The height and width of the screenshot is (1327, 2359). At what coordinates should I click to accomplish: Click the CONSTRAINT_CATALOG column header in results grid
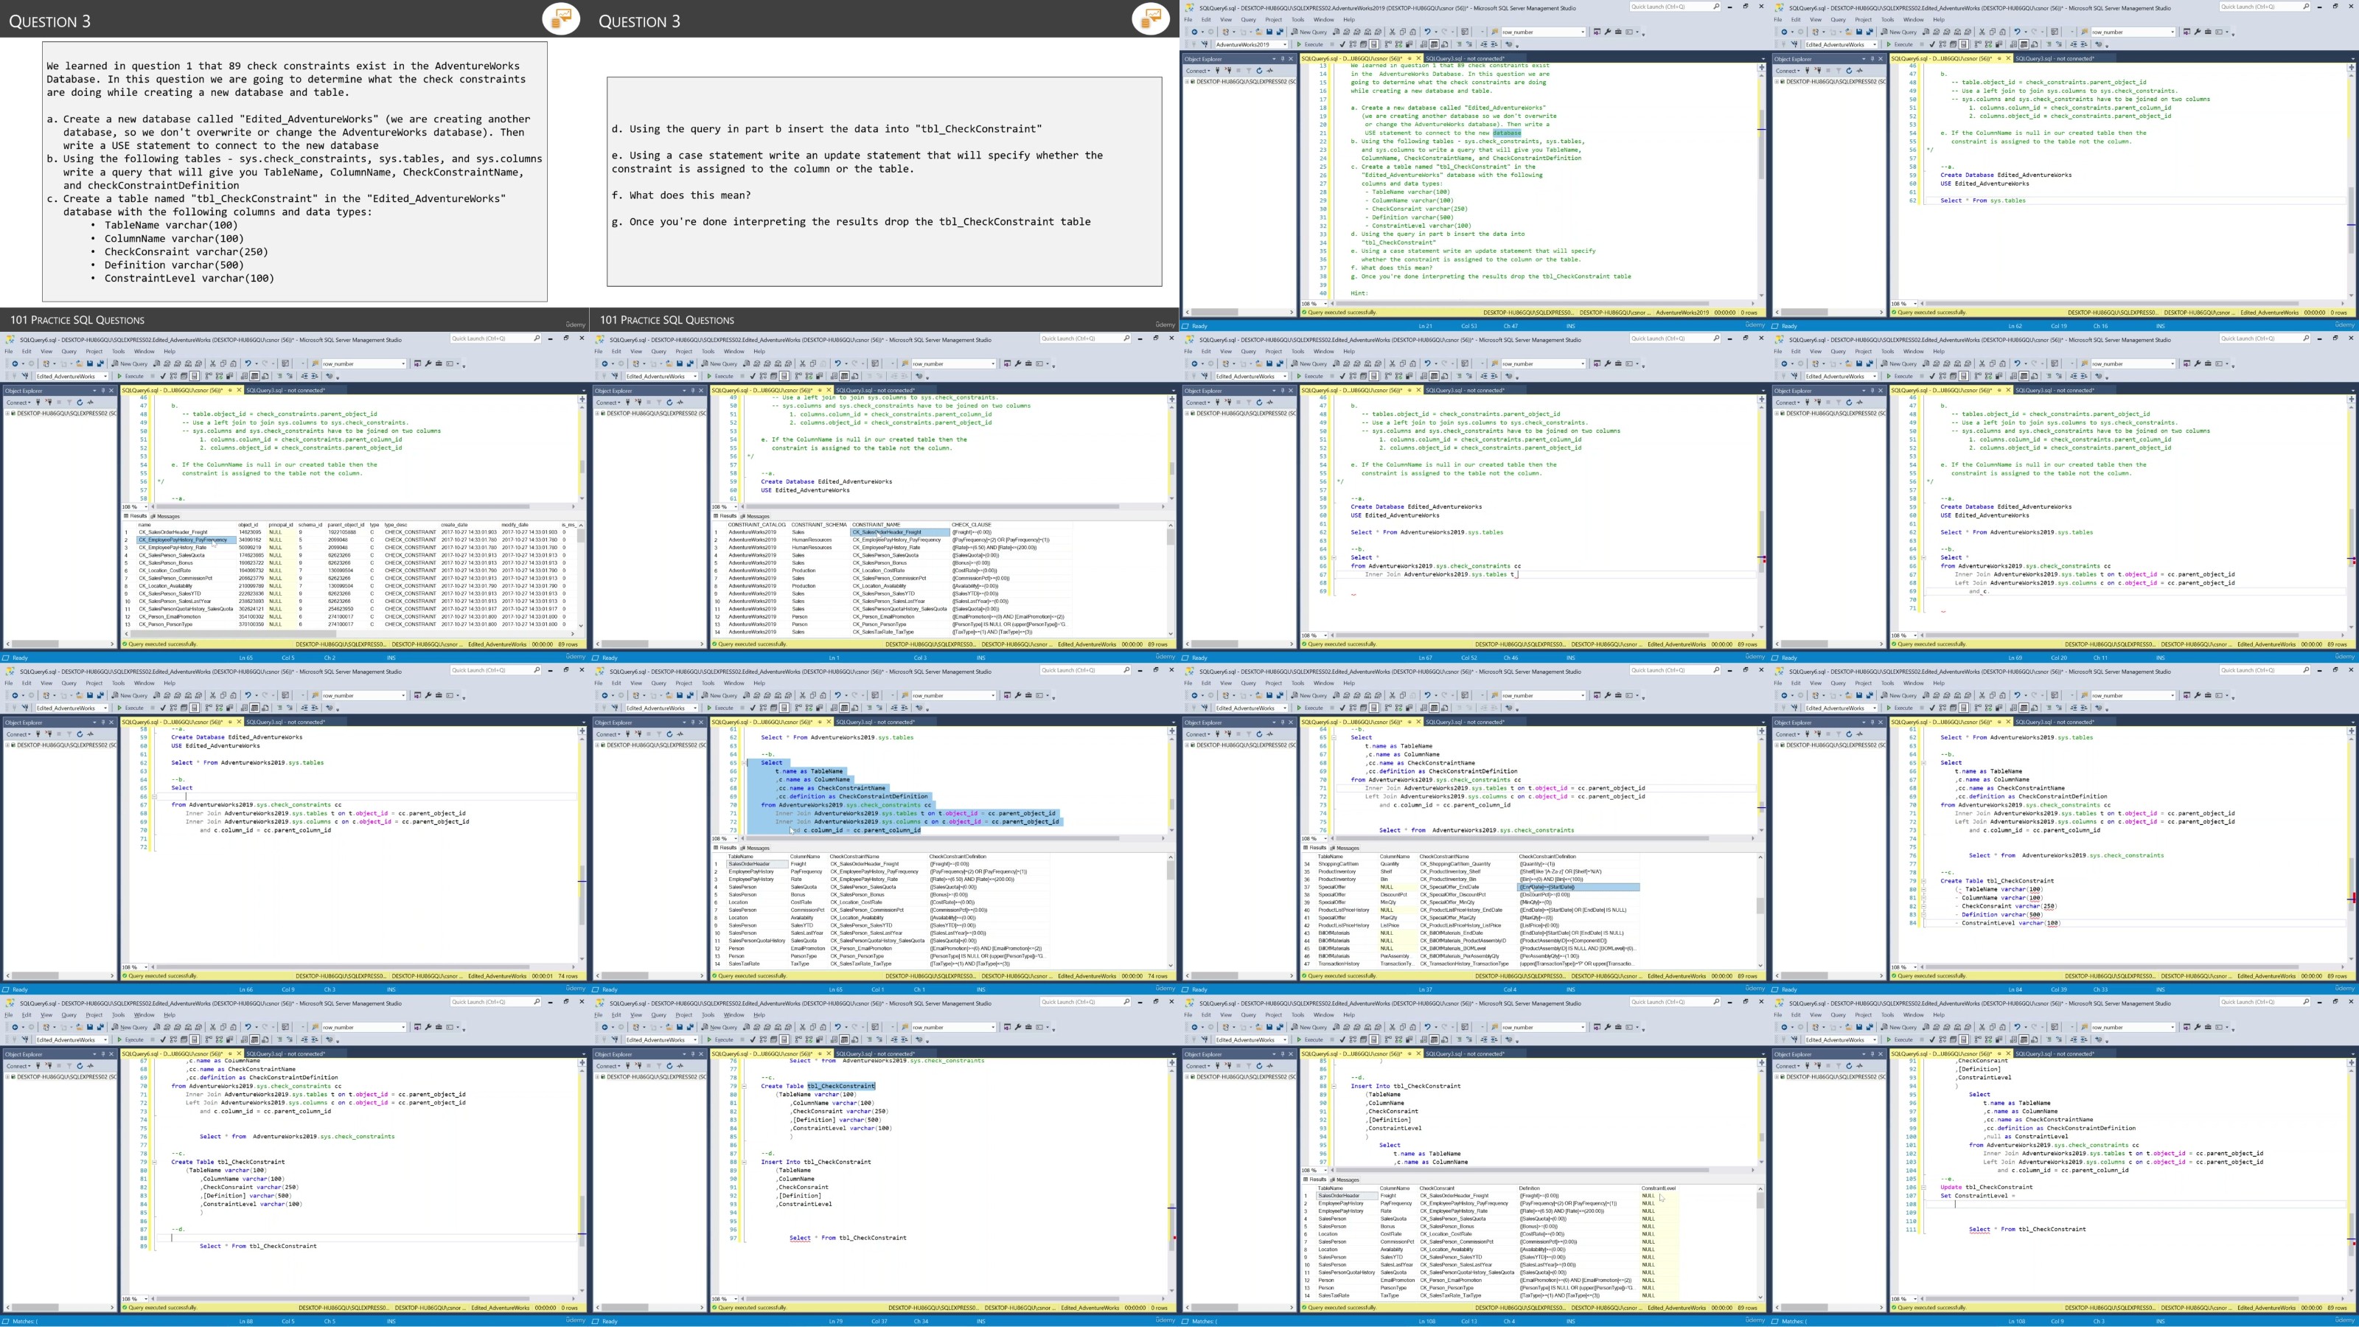click(x=756, y=525)
